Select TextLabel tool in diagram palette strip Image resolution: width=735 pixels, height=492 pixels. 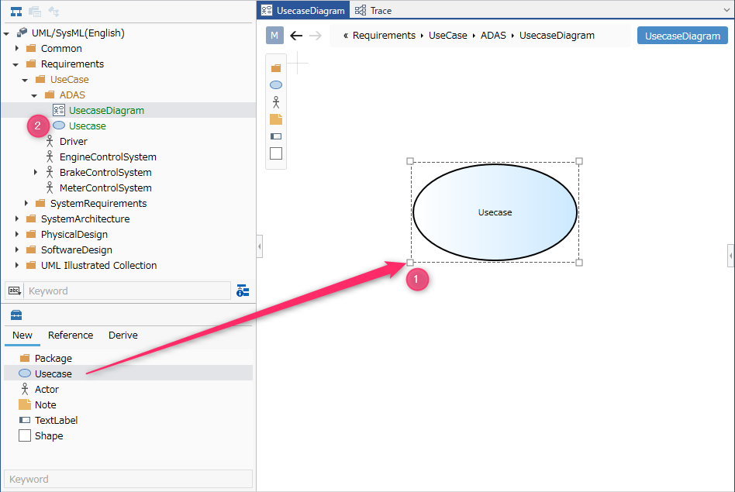[x=276, y=136]
